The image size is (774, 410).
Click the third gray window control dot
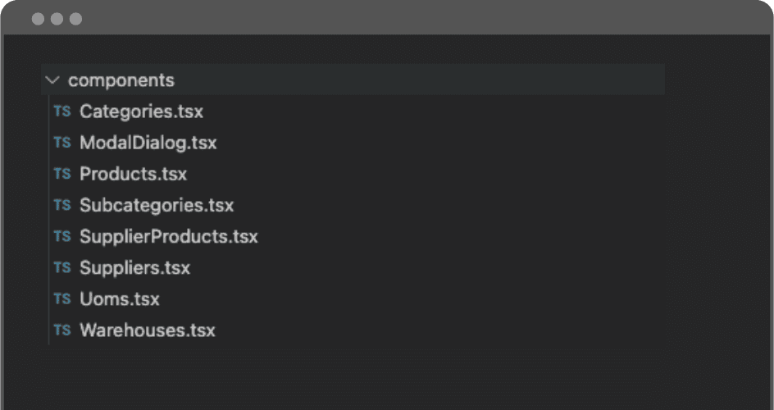click(75, 19)
